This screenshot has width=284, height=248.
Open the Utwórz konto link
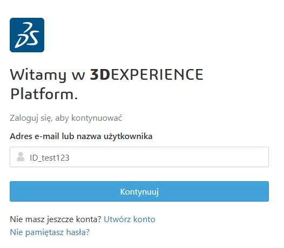[x=130, y=219]
